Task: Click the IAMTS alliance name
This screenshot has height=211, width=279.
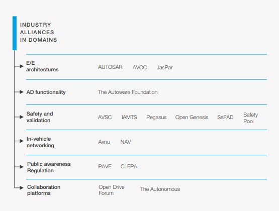Action: 129,117
